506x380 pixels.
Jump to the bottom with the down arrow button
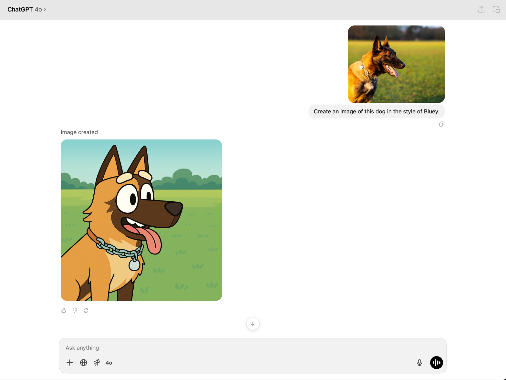[x=253, y=324]
